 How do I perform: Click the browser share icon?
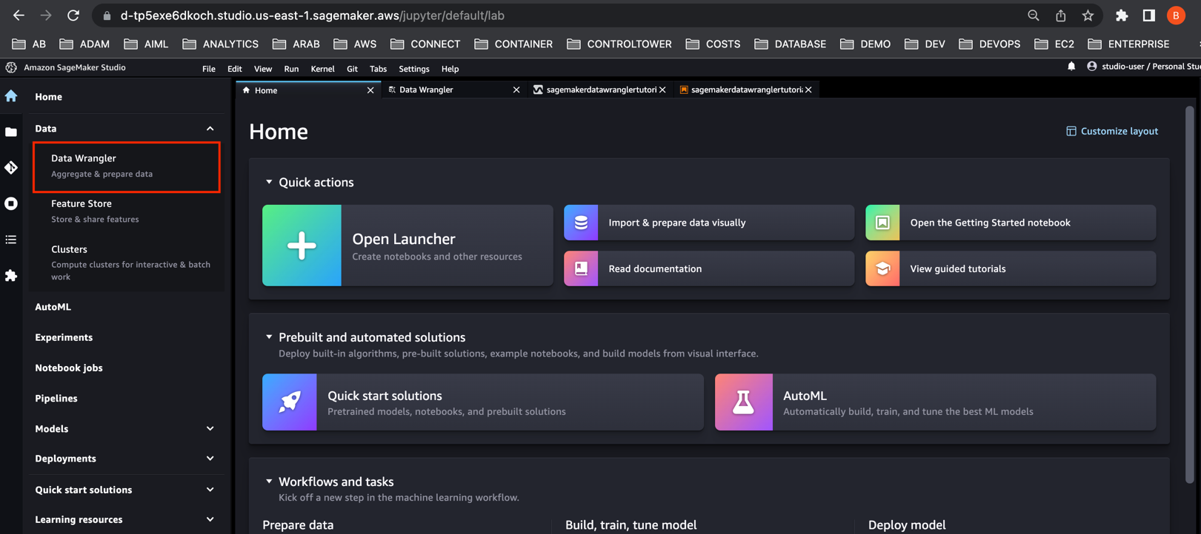tap(1060, 16)
